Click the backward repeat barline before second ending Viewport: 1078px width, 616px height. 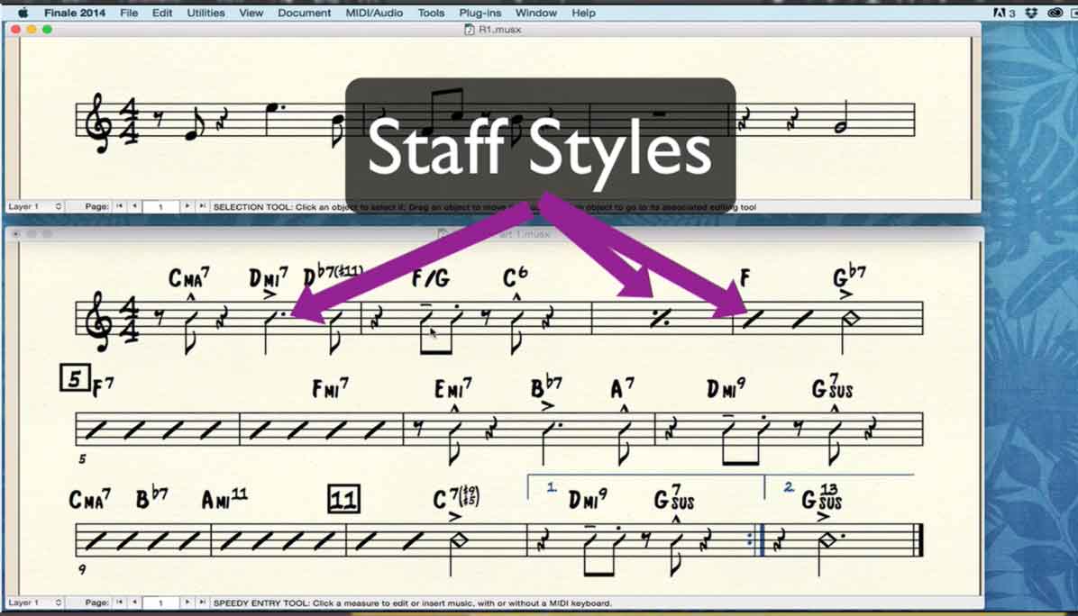[756, 539]
